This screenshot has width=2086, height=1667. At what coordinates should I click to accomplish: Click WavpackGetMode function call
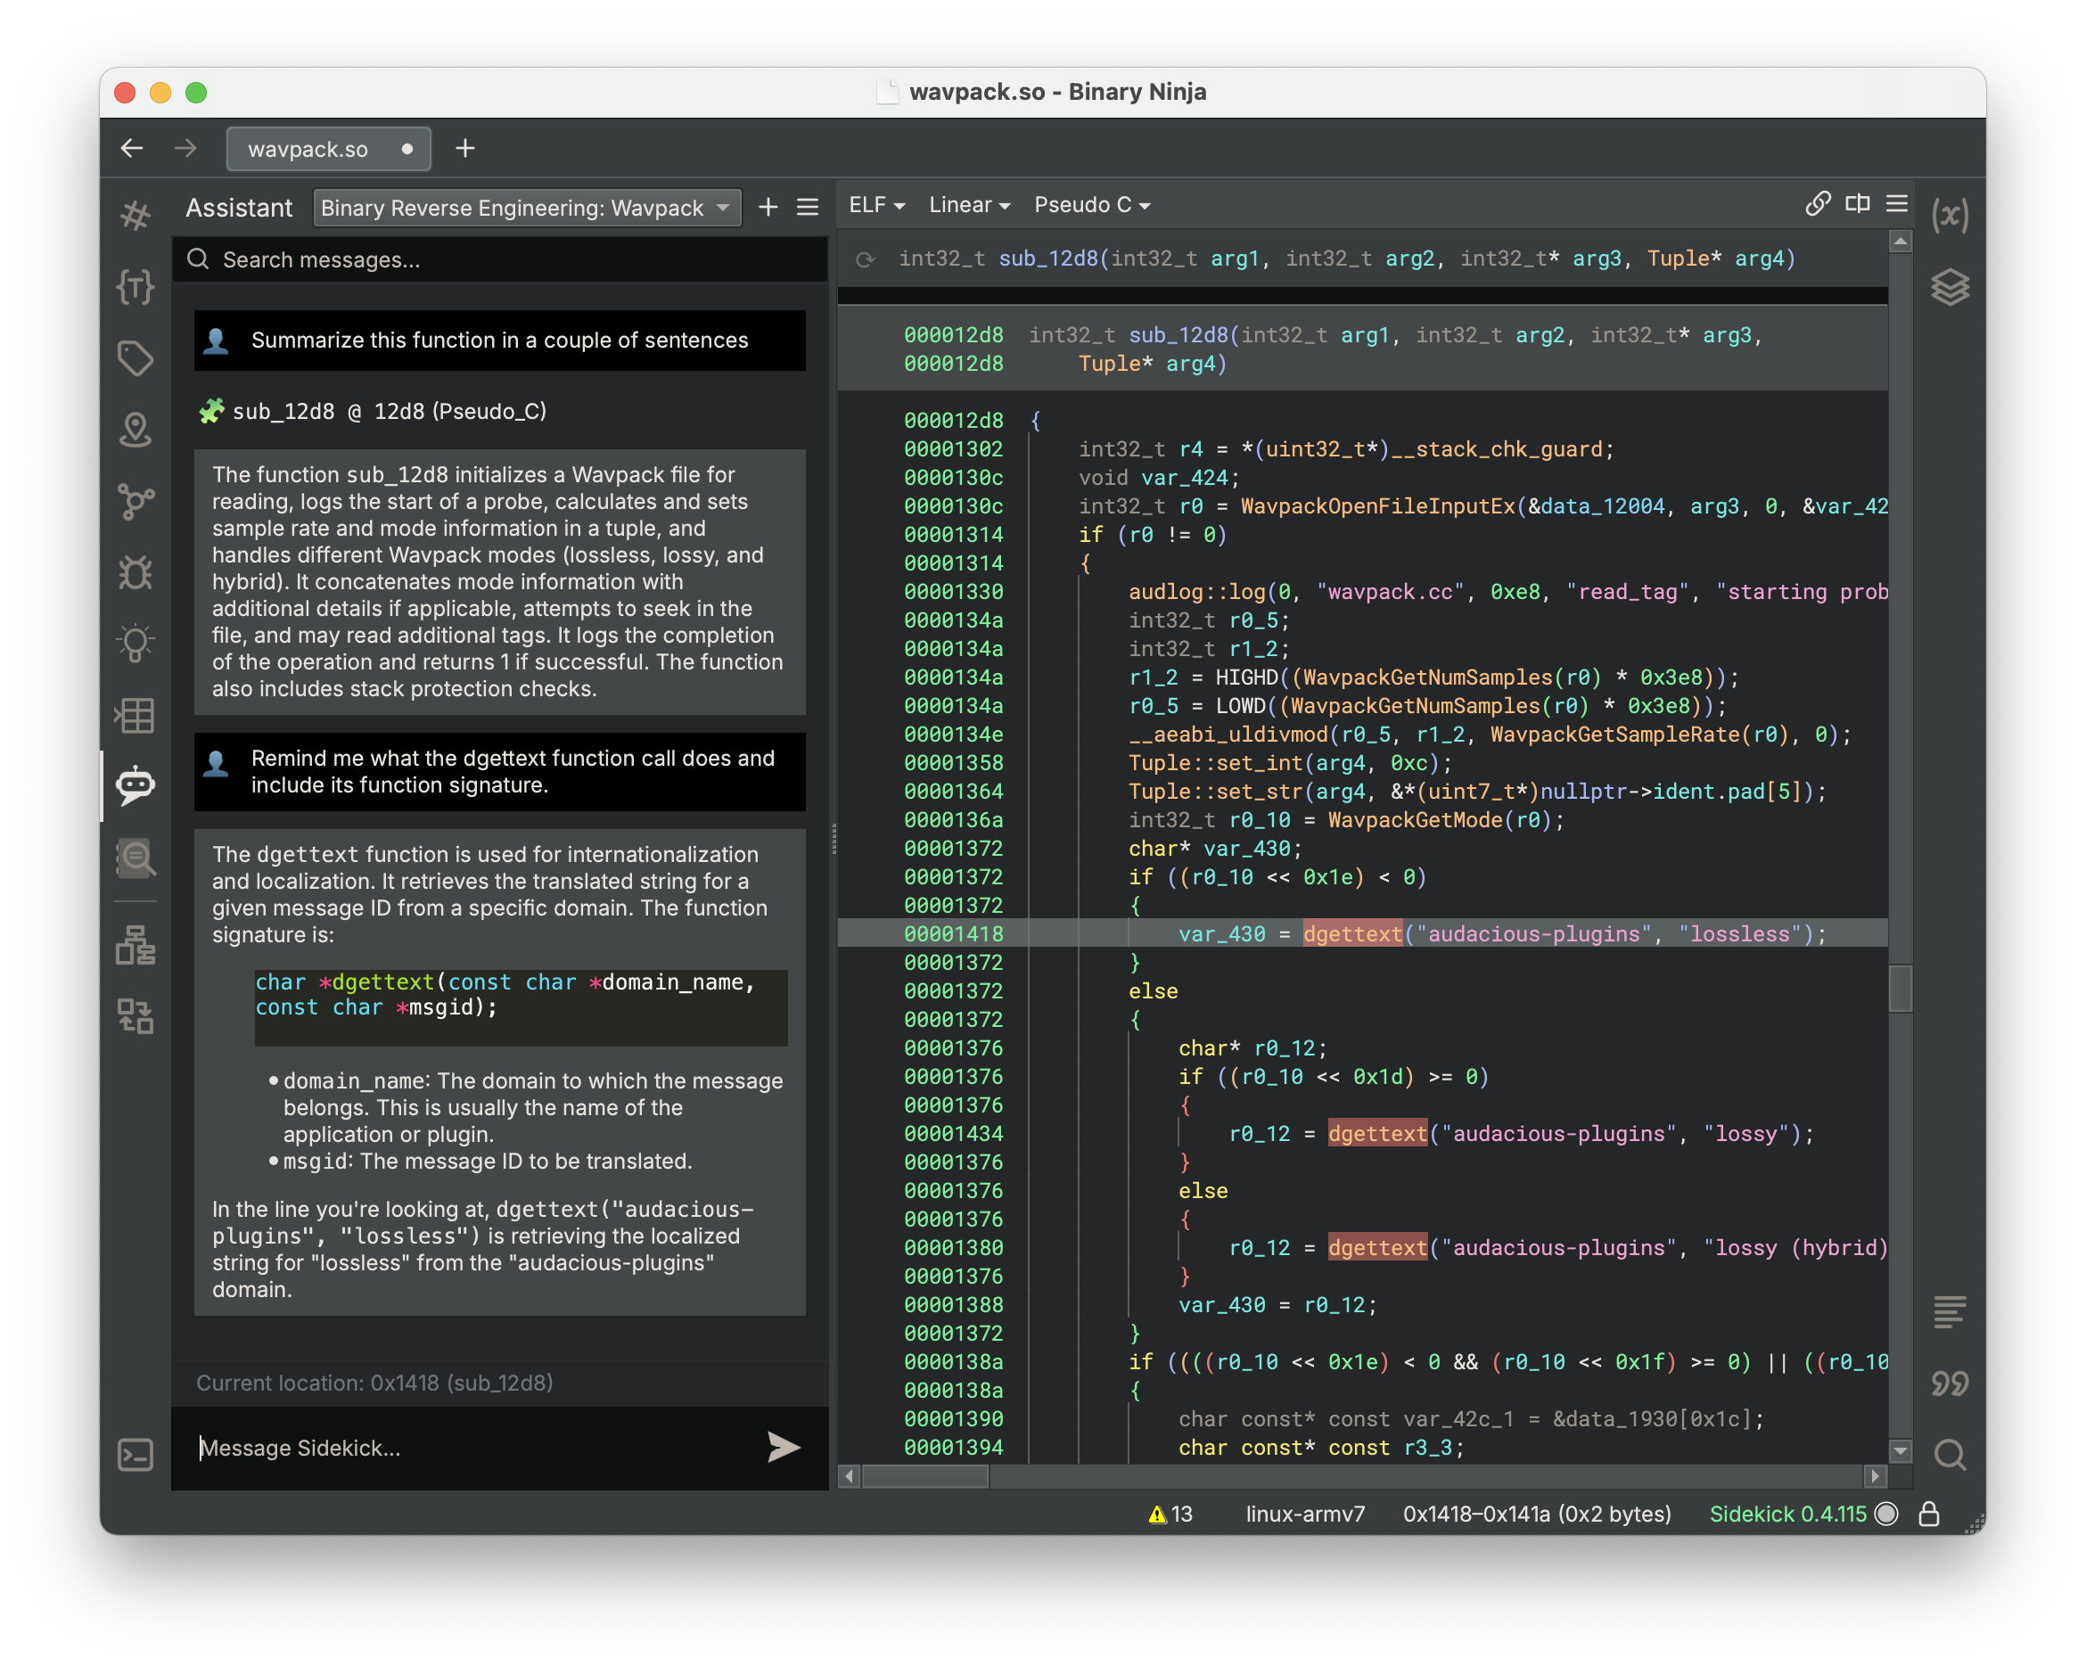(1415, 819)
